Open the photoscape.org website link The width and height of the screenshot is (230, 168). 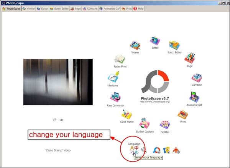click(155, 101)
